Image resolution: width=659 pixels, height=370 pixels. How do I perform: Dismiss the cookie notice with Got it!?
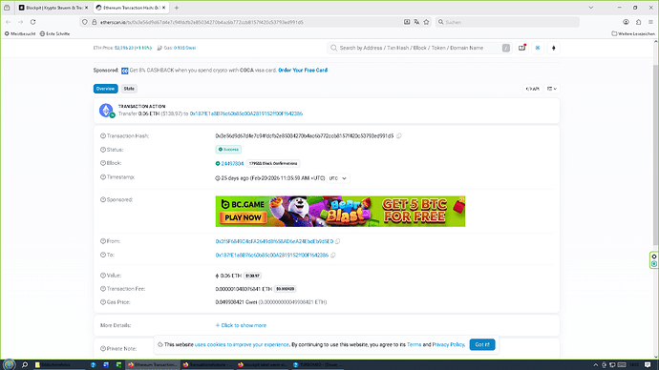[482, 344]
